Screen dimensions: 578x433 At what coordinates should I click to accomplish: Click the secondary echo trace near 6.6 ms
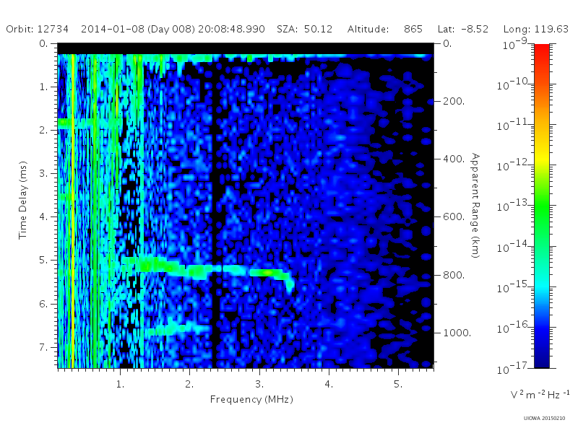[x=178, y=328]
